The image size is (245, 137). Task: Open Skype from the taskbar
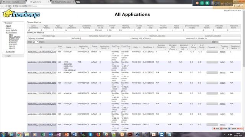(x=90, y=134)
